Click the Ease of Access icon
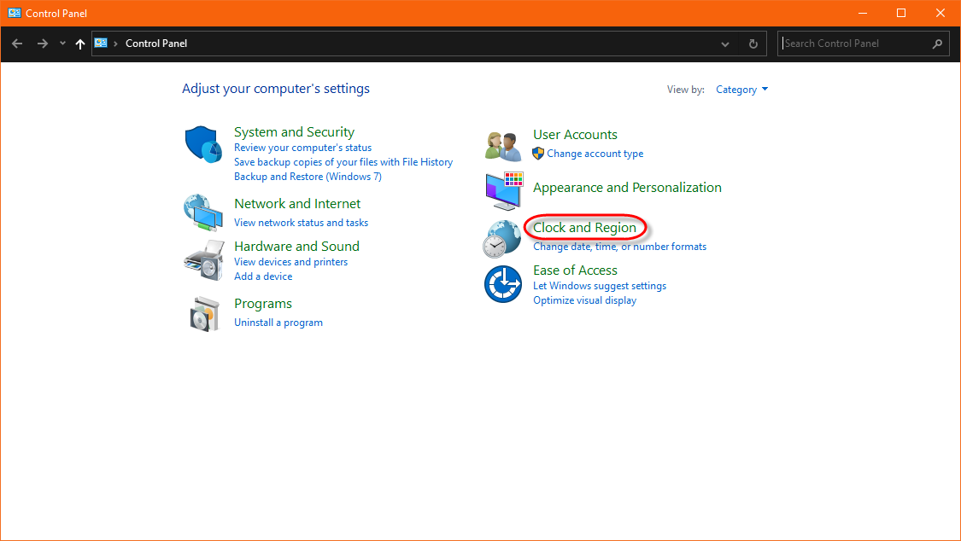Screen dimensions: 961x541 tap(503, 284)
